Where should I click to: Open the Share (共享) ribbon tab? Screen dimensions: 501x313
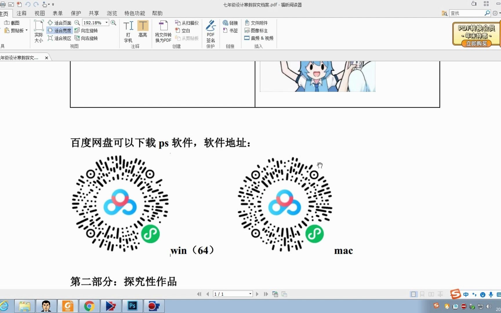(94, 13)
